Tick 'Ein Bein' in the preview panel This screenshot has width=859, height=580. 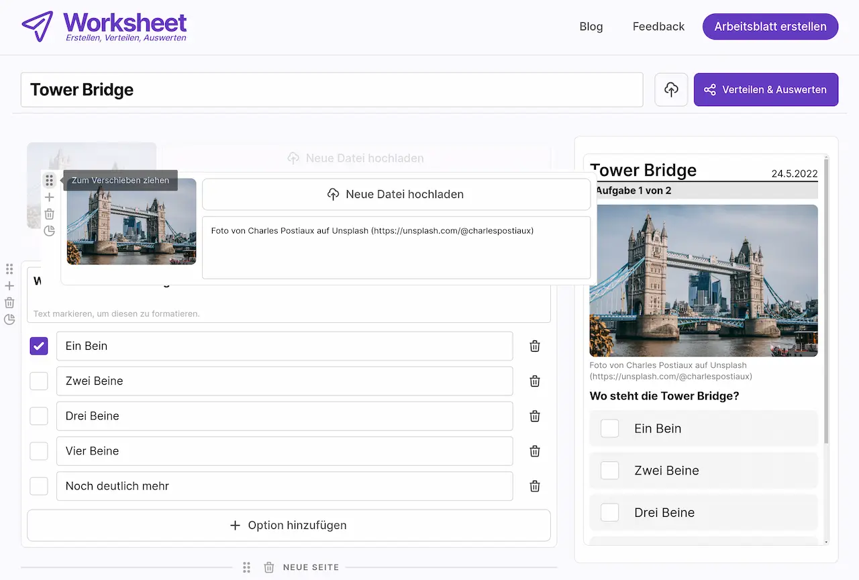click(609, 428)
